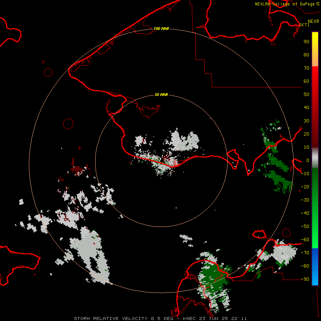Screen dimensions: 321x321
Task: Click the -60 value on velocity scale
Action: pos(305,240)
